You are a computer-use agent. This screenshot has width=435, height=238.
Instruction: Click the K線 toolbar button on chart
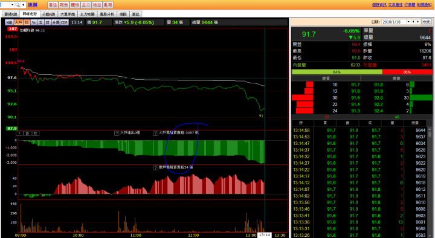(9, 22)
